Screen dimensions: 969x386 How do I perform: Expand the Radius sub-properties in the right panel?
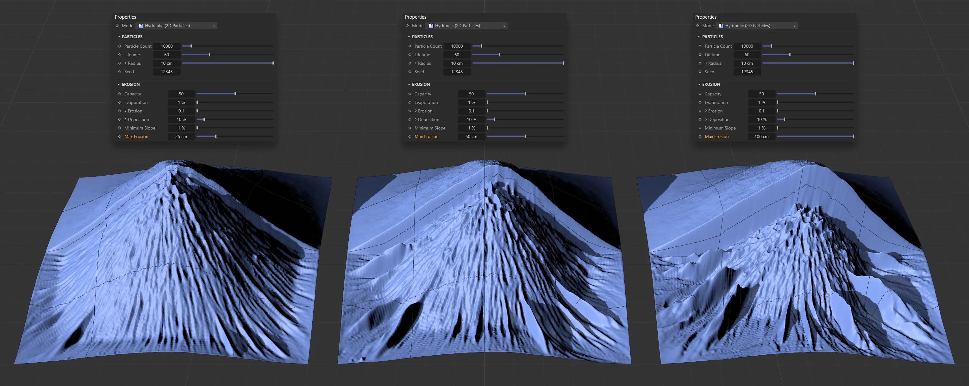click(706, 63)
